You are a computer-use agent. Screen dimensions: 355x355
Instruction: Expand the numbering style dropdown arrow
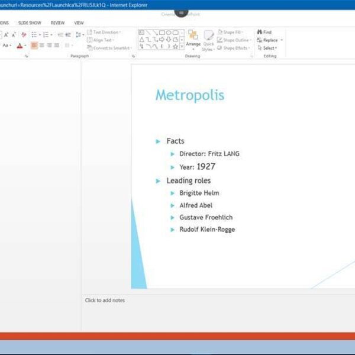[x=51, y=35]
